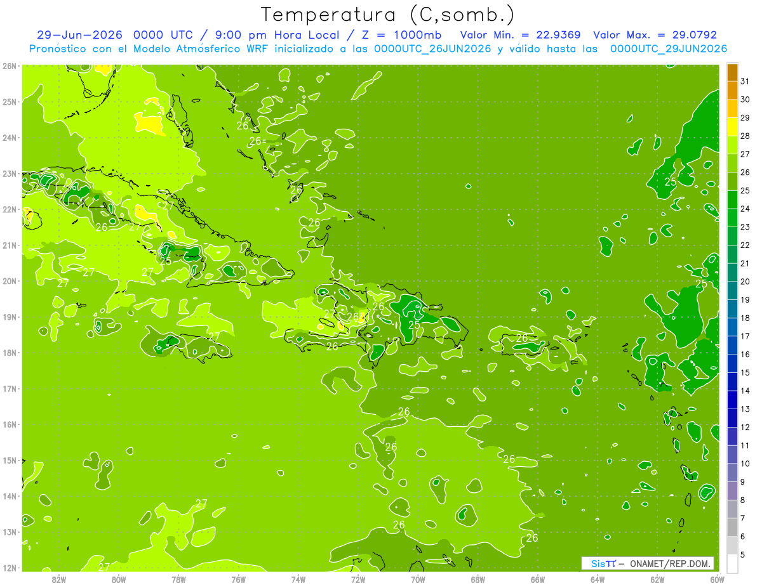762x588 pixels.
Task: Click latitude label 21N
Action: 9,245
